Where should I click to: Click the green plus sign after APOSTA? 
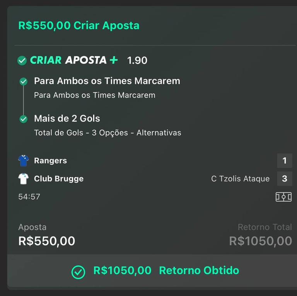tap(114, 60)
